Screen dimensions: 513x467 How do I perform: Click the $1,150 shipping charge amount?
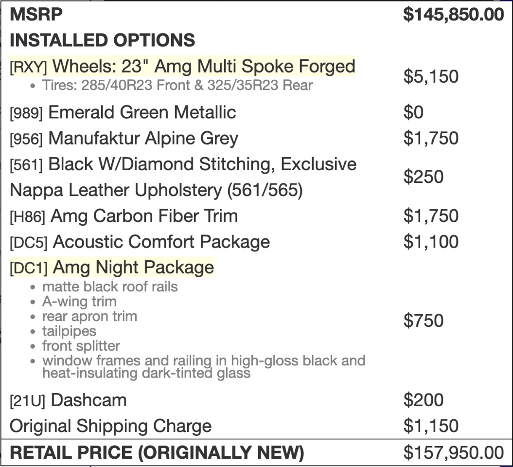click(431, 426)
